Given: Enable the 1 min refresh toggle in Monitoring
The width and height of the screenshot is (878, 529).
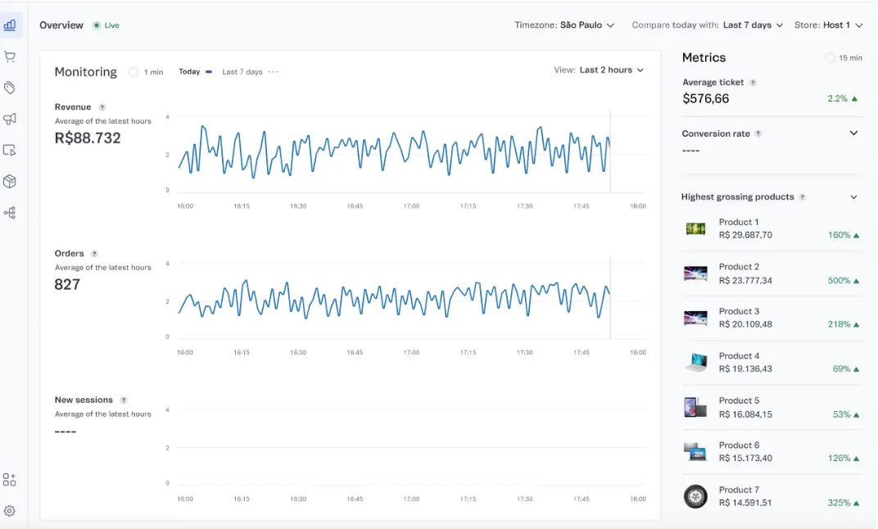Looking at the screenshot, I should pyautogui.click(x=132, y=72).
